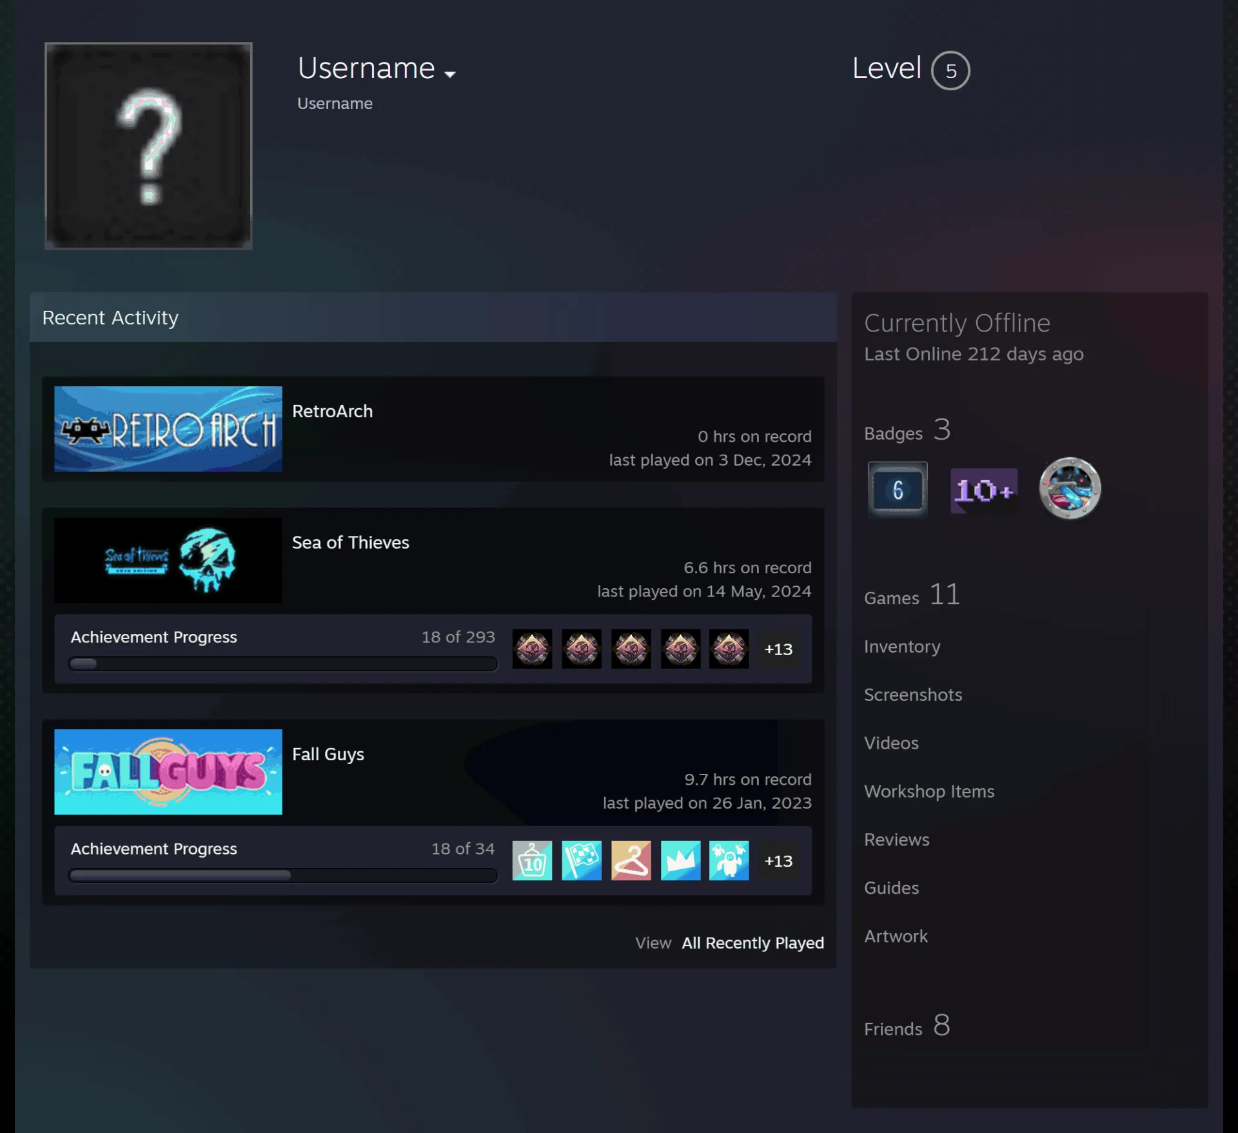This screenshot has width=1238, height=1133.
Task: Open the Inventory link
Action: point(902,647)
